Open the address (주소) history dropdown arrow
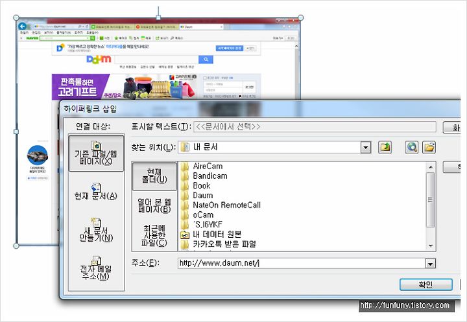This screenshot has height=322, width=467. 431,264
